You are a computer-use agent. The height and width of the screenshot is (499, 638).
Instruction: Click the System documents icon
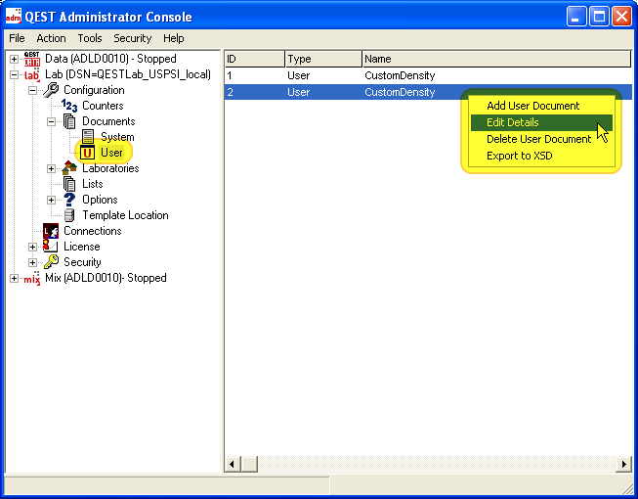point(88,137)
